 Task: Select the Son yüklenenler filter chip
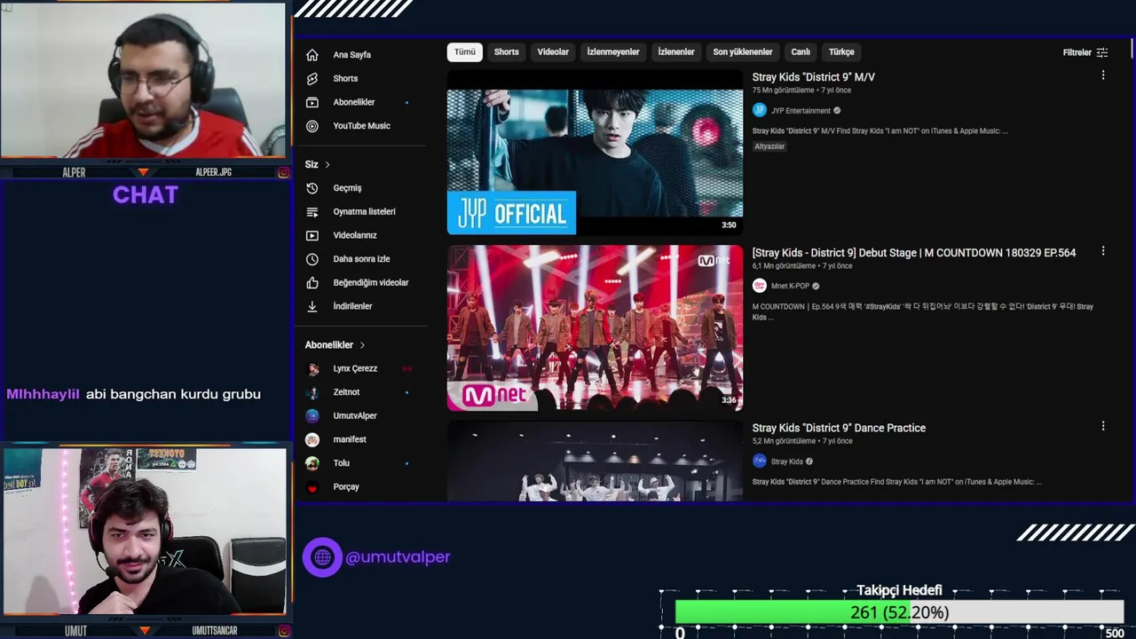click(x=743, y=52)
